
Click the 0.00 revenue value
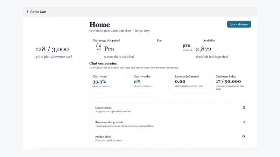[x=180, y=81]
